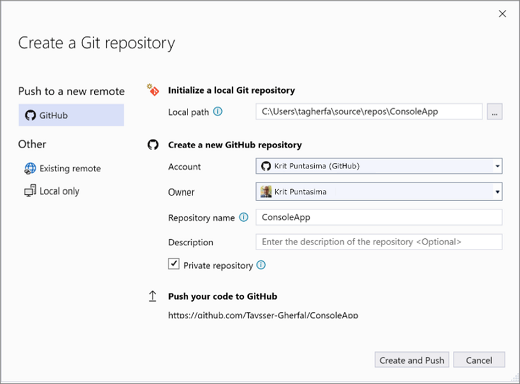
Task: Open the Owner dropdown
Action: tap(379, 192)
